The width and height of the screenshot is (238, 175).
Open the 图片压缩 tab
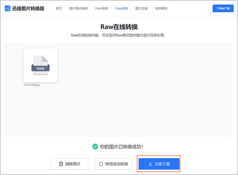141,9
